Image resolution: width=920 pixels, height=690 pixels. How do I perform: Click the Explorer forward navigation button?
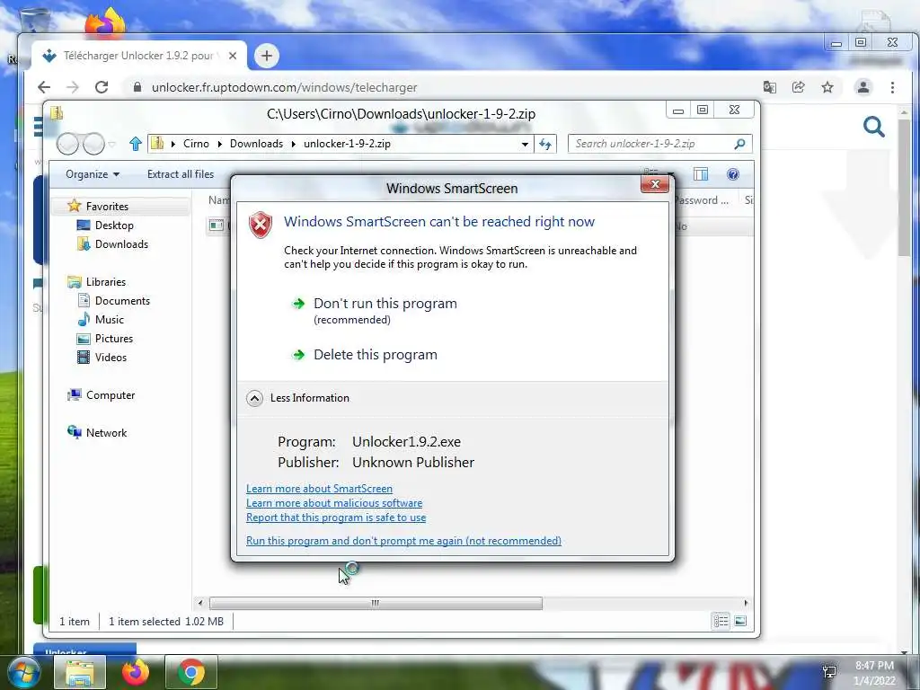93,144
